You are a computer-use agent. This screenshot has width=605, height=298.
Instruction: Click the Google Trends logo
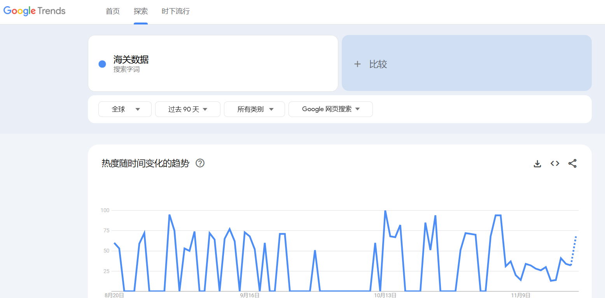[x=35, y=11]
